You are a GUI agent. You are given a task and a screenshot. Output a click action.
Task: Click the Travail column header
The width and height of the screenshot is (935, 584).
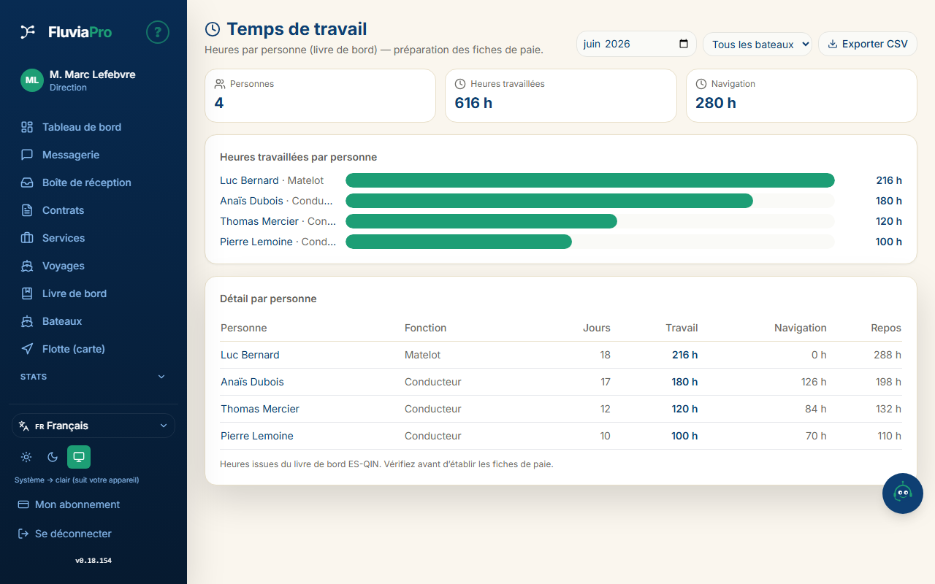point(682,328)
